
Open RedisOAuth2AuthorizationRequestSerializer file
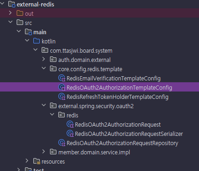click(129, 134)
